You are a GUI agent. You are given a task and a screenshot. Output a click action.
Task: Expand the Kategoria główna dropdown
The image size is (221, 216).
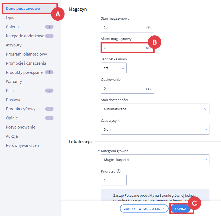pos(155,160)
